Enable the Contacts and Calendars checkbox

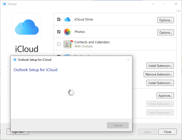(x=59, y=44)
